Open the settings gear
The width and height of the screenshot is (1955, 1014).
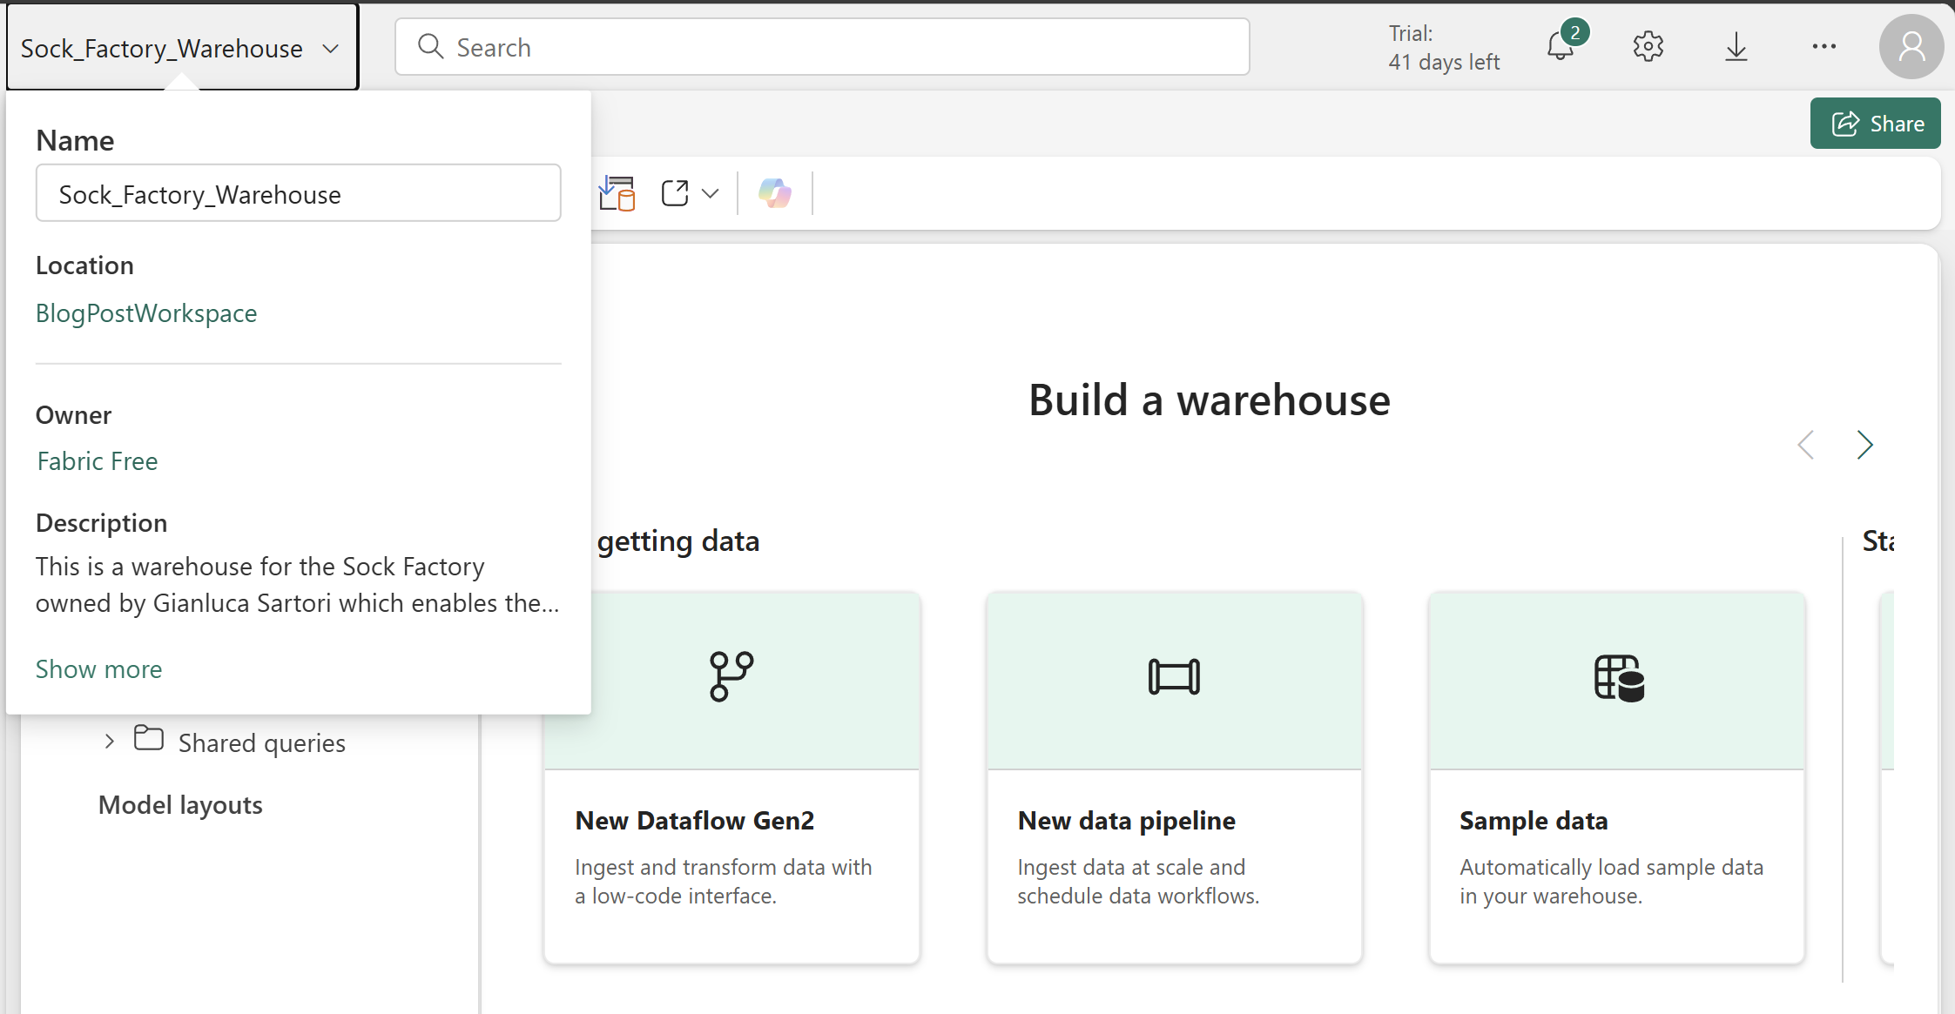point(1648,46)
